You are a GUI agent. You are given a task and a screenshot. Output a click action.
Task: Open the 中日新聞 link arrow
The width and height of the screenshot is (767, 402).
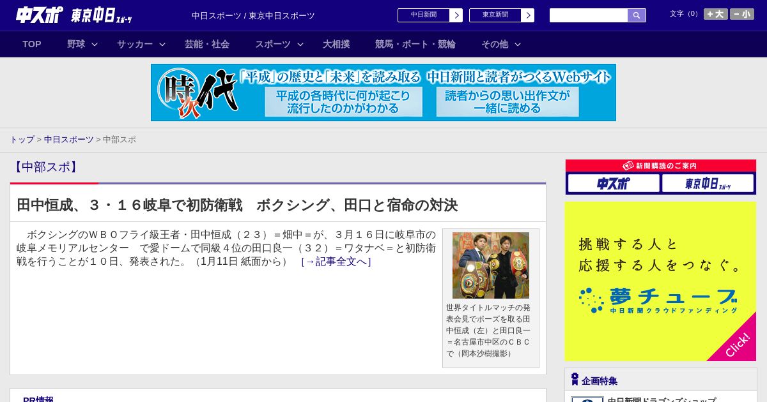click(x=456, y=15)
